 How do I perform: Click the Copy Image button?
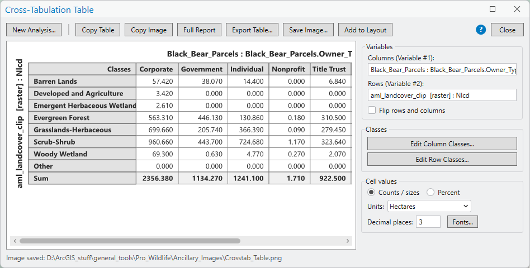point(149,30)
